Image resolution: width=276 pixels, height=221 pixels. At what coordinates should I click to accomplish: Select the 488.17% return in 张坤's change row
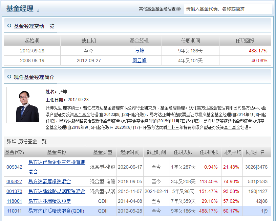258,51
